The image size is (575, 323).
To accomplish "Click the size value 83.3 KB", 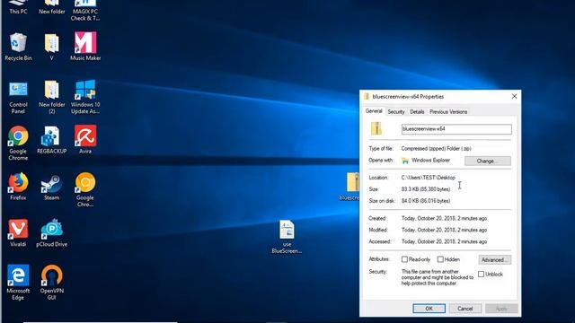I will click(425, 189).
